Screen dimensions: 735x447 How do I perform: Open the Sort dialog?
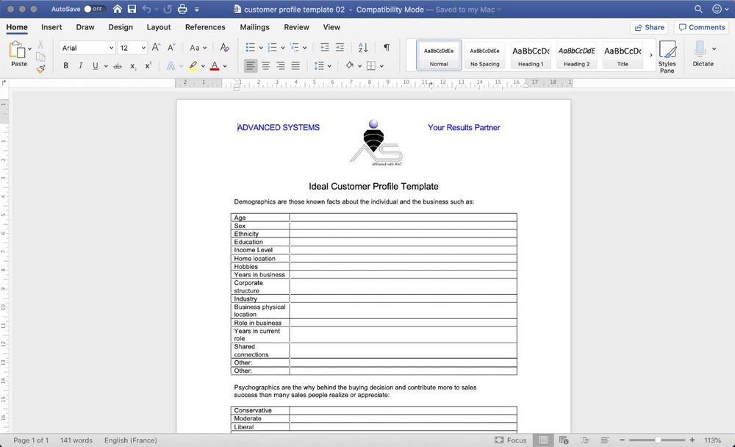click(x=363, y=48)
